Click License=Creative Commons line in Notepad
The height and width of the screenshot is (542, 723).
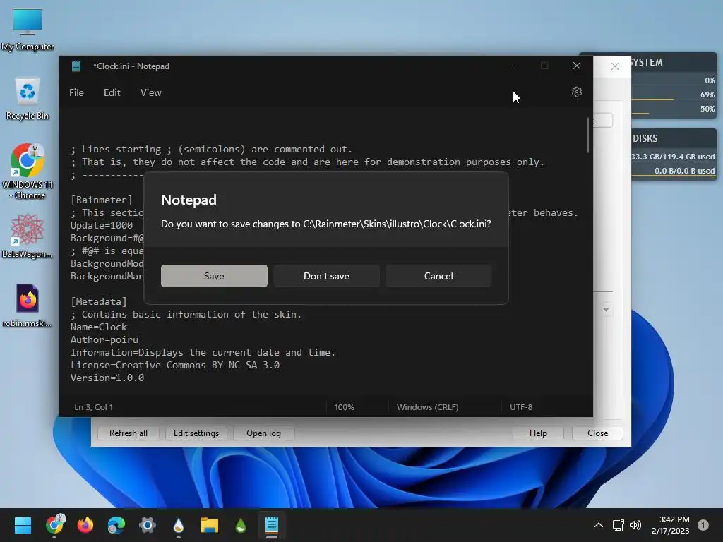point(175,365)
